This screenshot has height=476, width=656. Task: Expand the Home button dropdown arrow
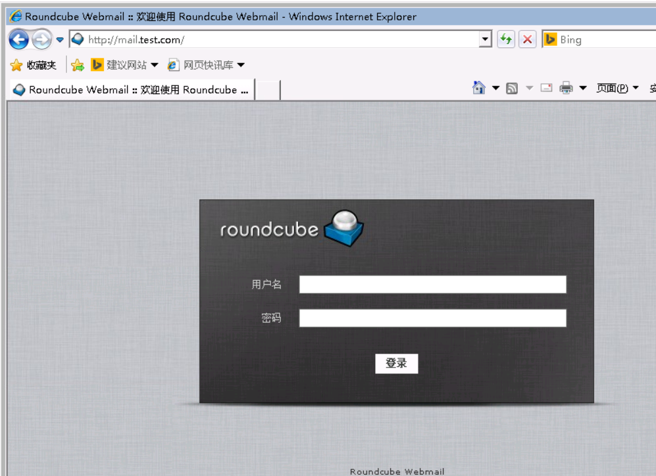[x=495, y=87]
